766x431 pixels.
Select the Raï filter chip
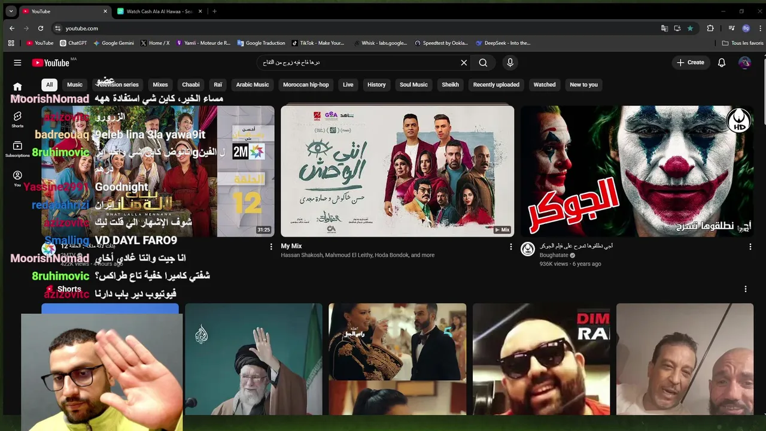pyautogui.click(x=218, y=84)
